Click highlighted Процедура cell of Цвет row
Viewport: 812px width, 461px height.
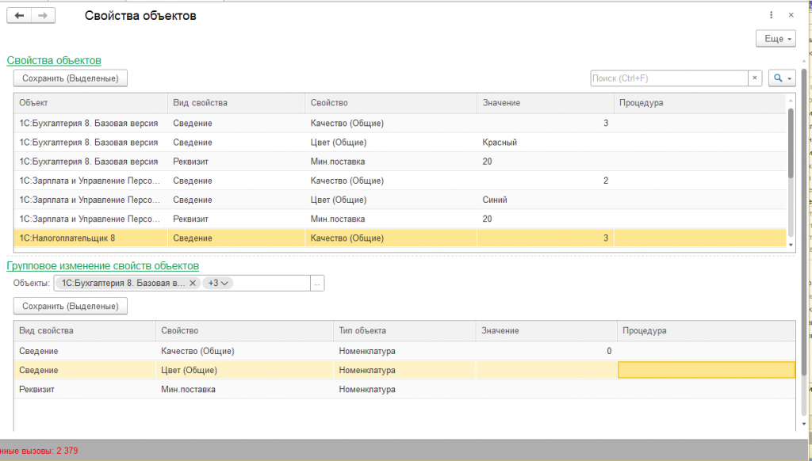[707, 370]
